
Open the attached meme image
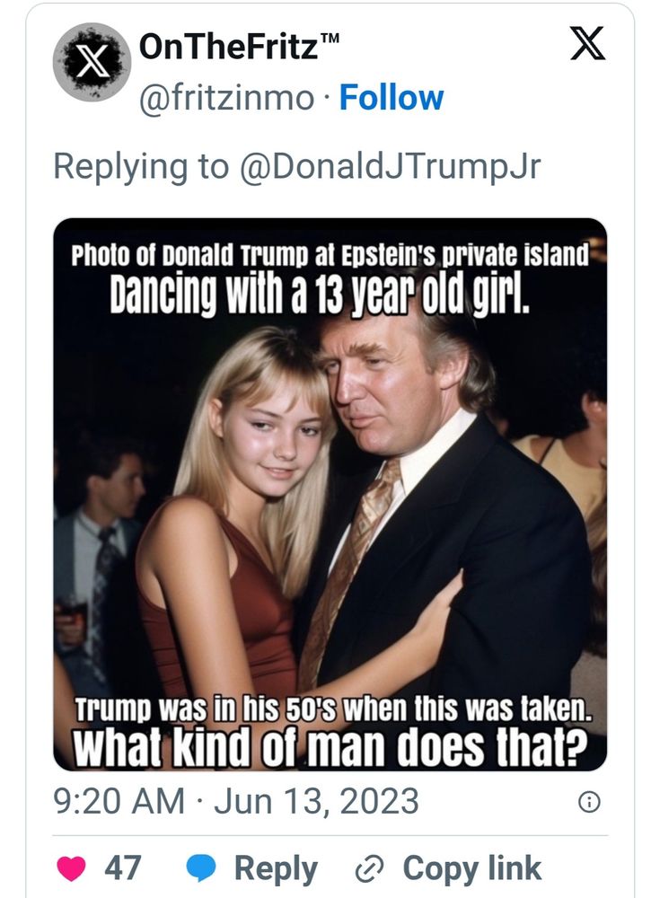click(330, 494)
